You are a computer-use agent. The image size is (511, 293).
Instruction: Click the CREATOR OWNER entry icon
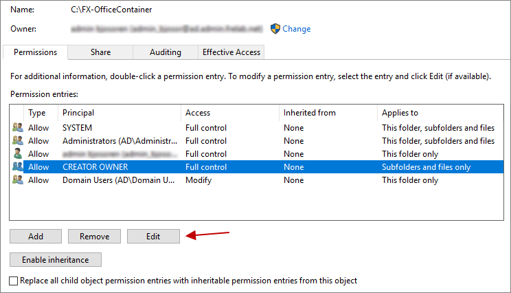(x=17, y=167)
